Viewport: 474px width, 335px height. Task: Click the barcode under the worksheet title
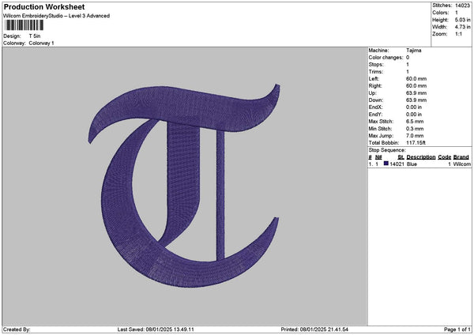click(24, 26)
